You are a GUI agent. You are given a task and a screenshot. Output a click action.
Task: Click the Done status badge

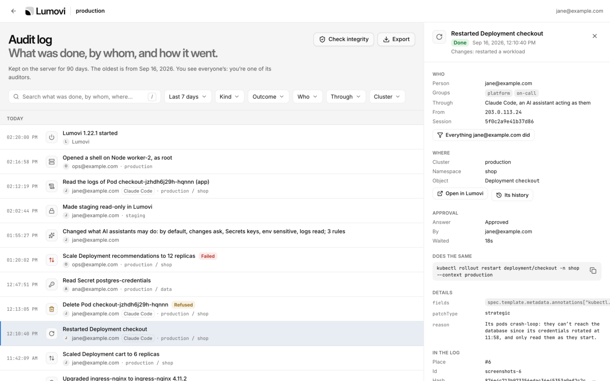pyautogui.click(x=460, y=43)
